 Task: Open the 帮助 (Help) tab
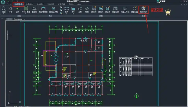(x=79, y=4)
